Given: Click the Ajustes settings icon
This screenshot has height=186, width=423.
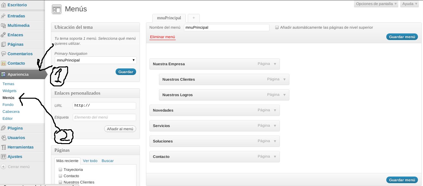Looking at the screenshot, I should coord(3,157).
